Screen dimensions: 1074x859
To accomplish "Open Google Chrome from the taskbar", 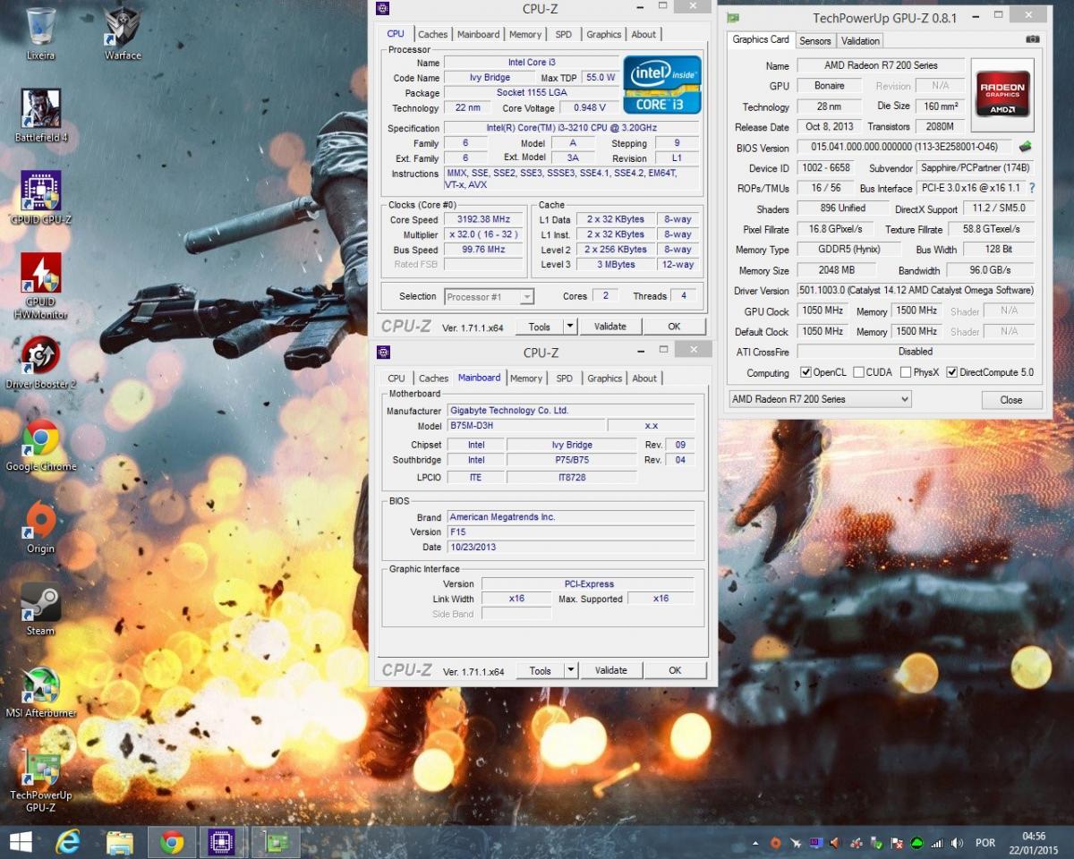I will [172, 842].
